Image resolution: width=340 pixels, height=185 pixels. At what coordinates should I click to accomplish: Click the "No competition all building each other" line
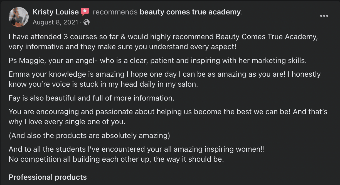116,159
